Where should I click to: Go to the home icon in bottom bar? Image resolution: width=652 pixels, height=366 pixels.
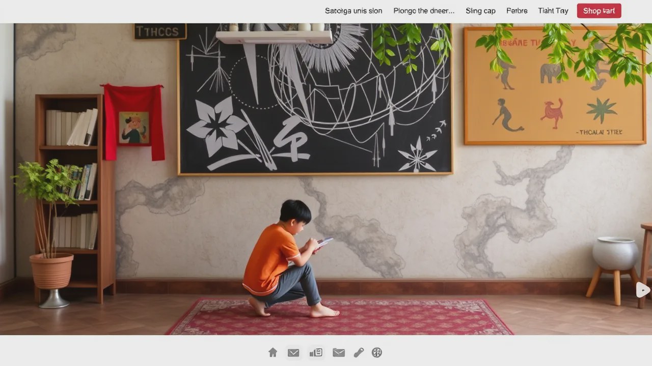click(x=273, y=352)
